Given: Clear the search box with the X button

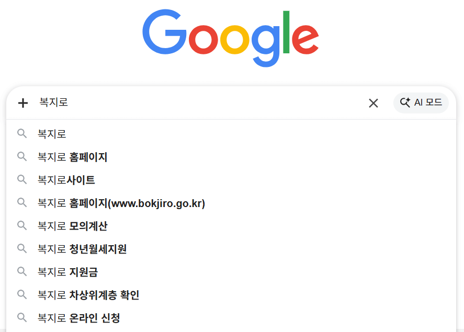Looking at the screenshot, I should pos(373,102).
